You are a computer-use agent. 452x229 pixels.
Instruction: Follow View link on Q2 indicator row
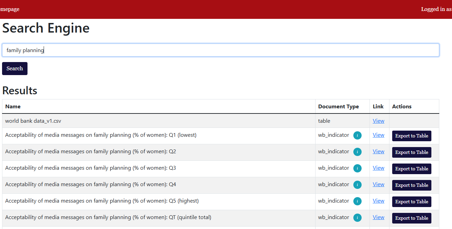point(378,152)
